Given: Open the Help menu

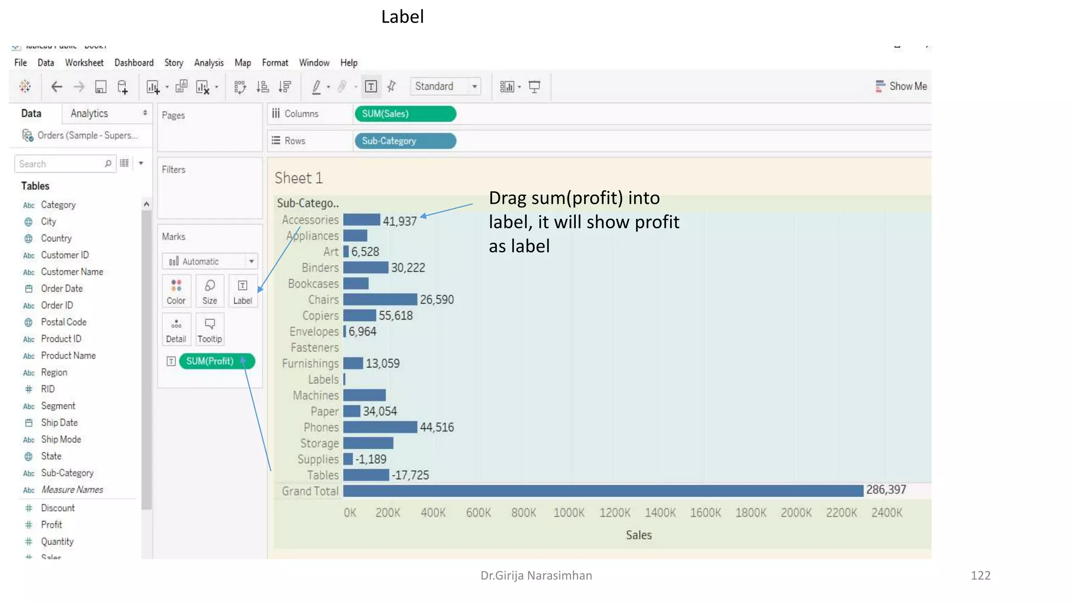Looking at the screenshot, I should pos(349,63).
